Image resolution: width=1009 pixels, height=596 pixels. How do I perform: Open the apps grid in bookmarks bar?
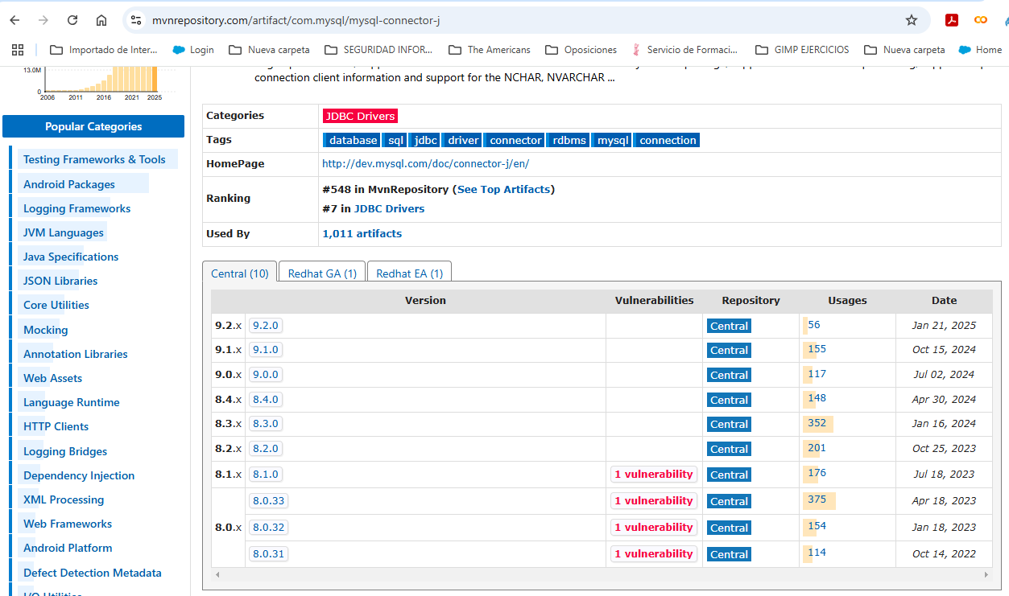tap(18, 50)
